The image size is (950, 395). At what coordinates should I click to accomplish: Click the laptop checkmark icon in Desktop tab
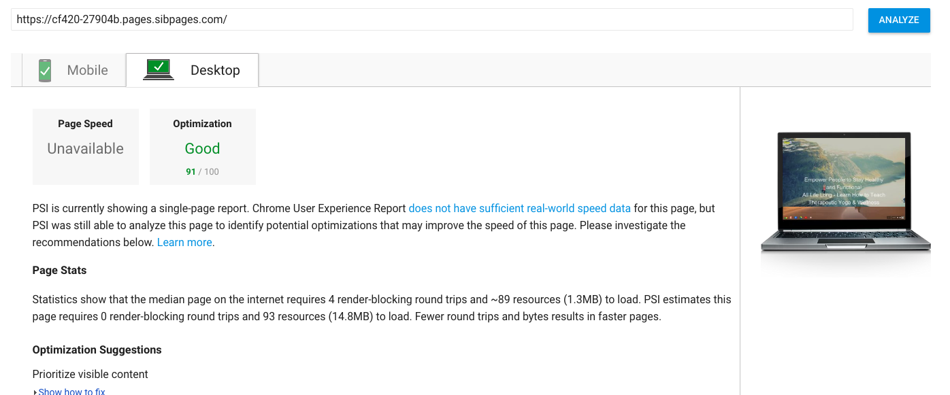pos(159,69)
